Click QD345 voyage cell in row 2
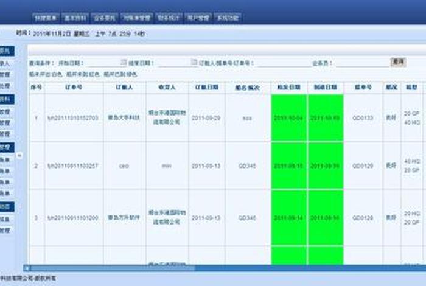This screenshot has width=426, height=286. [x=247, y=166]
